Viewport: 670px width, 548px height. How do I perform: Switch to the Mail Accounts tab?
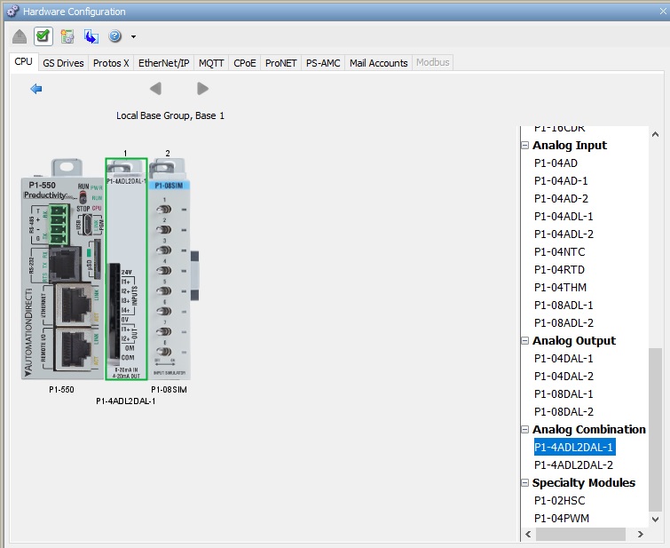379,63
